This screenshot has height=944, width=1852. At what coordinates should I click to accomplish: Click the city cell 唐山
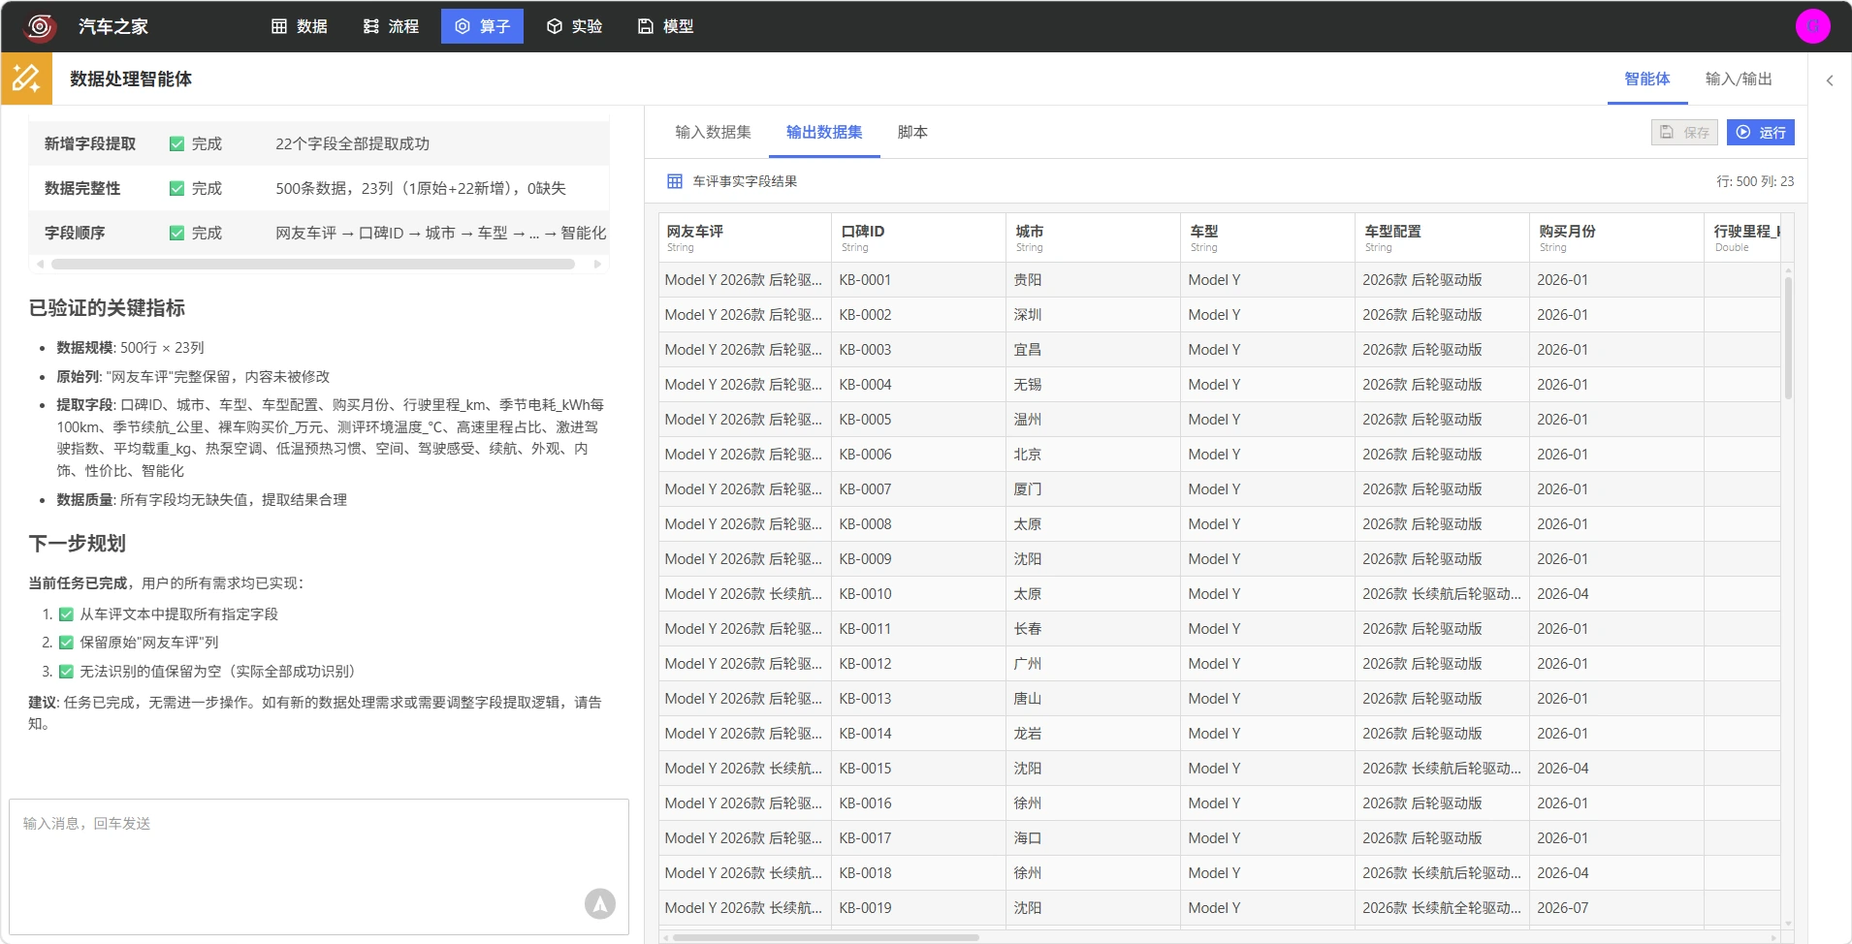point(1094,699)
